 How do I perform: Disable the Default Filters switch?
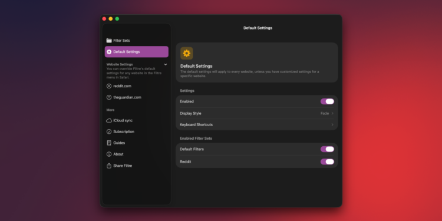pos(327,149)
